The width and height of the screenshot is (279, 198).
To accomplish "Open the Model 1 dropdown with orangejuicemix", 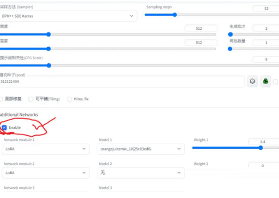I will 141,149.
